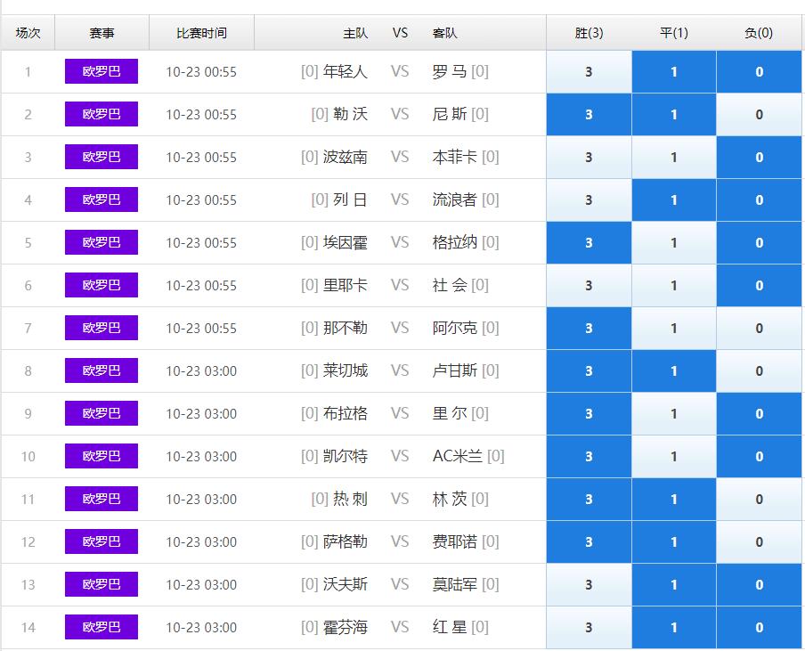Screen dimensions: 805x651
Task: Toggle win (3) for match 9 布拉格 vs 里尔
Action: tap(589, 414)
